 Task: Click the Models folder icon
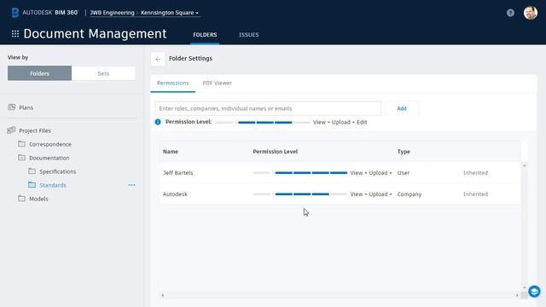click(x=21, y=199)
